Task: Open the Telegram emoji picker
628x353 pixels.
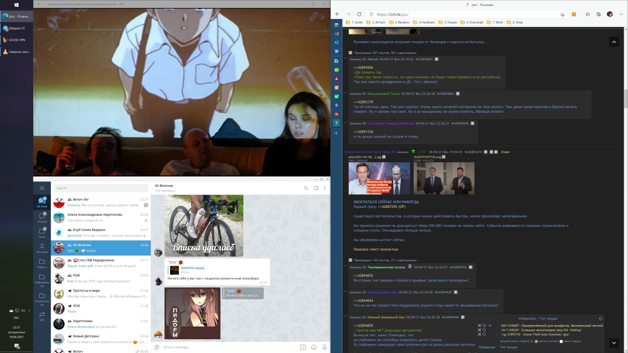Action: click(x=314, y=347)
